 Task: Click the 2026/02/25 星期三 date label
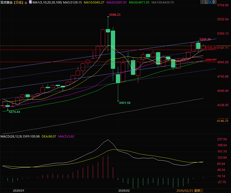tap(190, 191)
